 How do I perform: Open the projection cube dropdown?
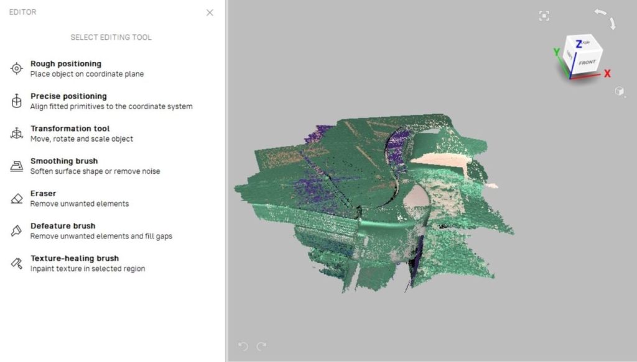[x=619, y=91]
